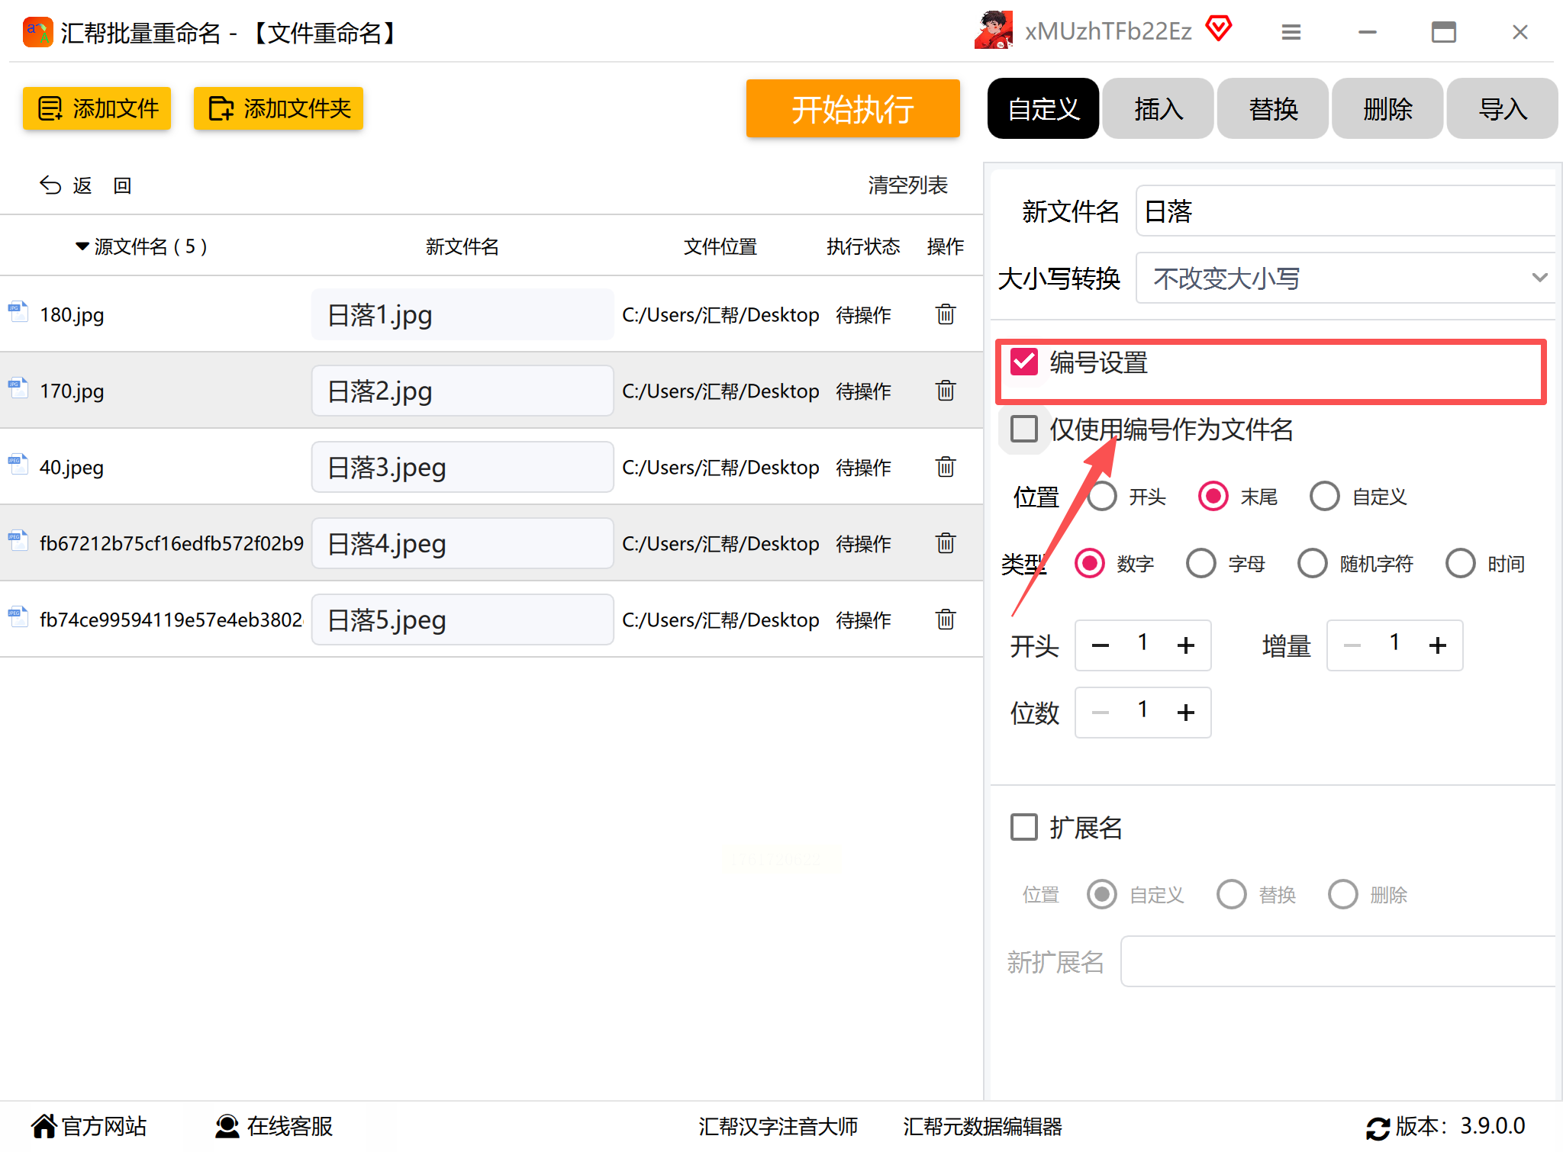Click the red VIP diamond icon
This screenshot has height=1152, width=1563.
coord(1219,30)
